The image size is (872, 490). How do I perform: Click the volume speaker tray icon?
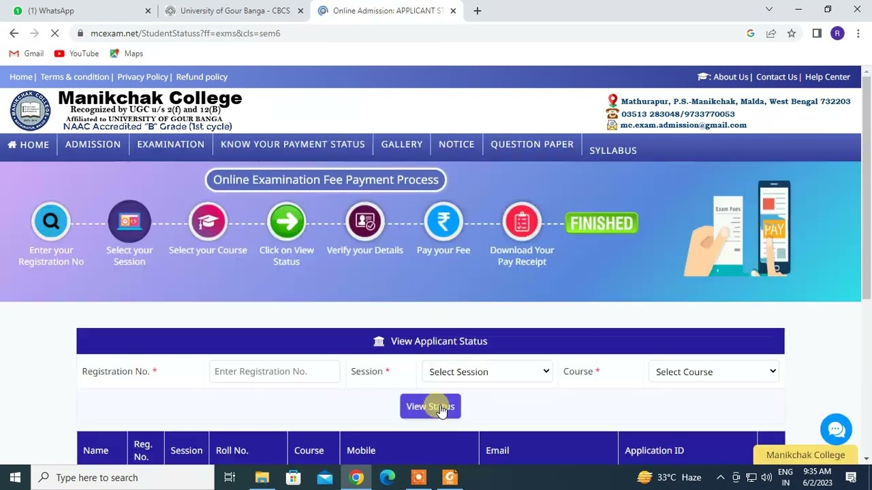point(767,477)
